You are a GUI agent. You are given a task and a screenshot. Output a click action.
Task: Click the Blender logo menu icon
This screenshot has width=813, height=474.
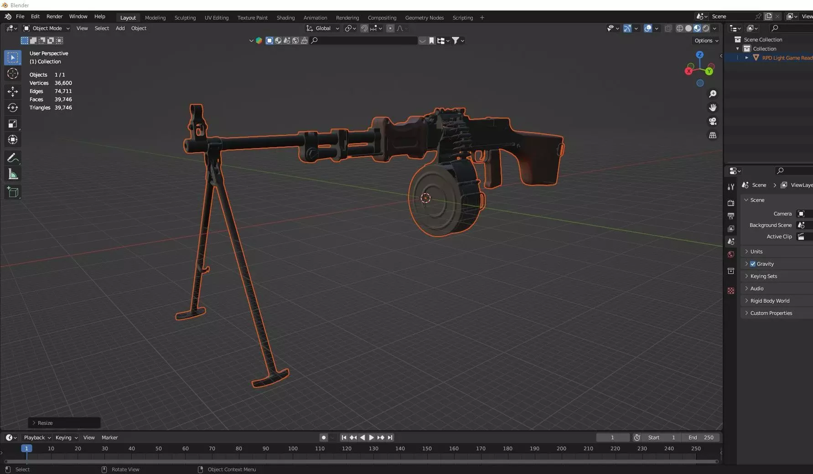(8, 16)
